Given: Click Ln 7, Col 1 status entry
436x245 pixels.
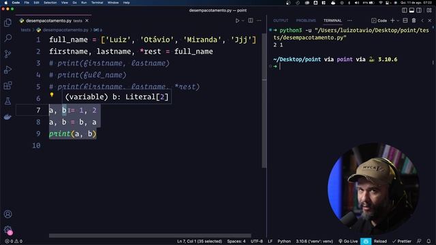Looking at the screenshot, I should point(200,241).
